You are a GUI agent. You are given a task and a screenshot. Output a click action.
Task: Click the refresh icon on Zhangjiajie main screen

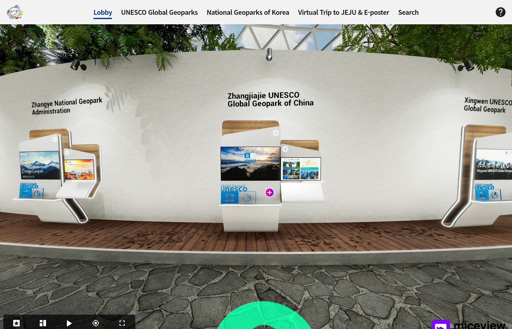[x=276, y=133]
